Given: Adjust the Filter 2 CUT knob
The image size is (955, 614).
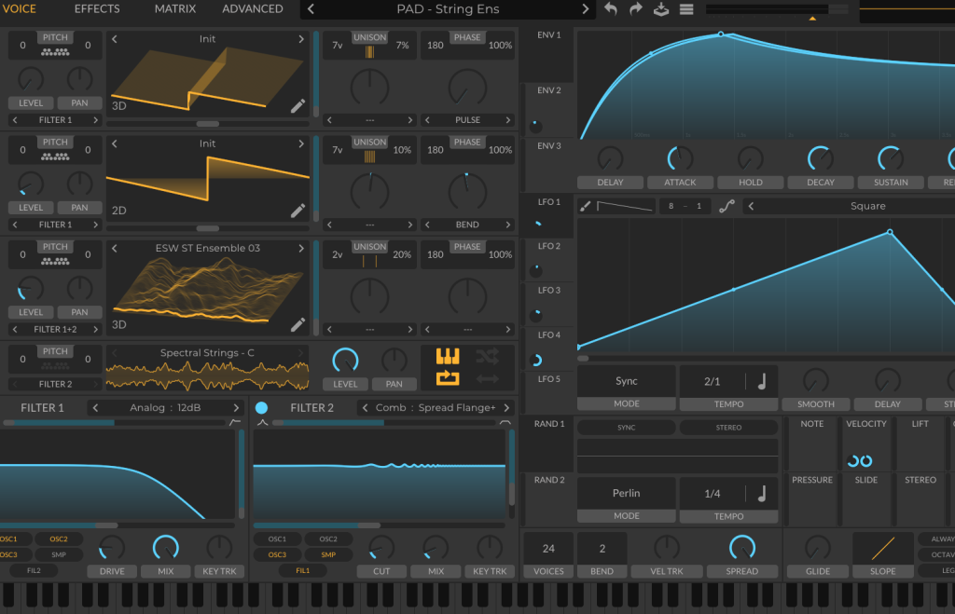Looking at the screenshot, I should click(x=381, y=548).
